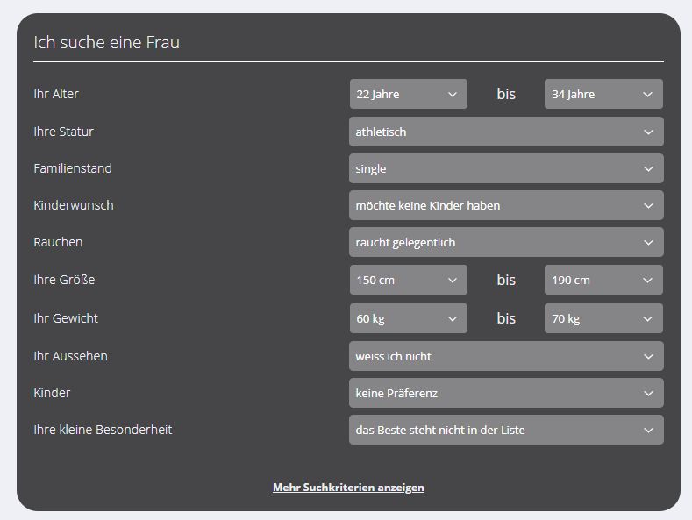The width and height of the screenshot is (692, 520).
Task: Change the Kinderwunsch dropdown selection
Action: pos(506,205)
